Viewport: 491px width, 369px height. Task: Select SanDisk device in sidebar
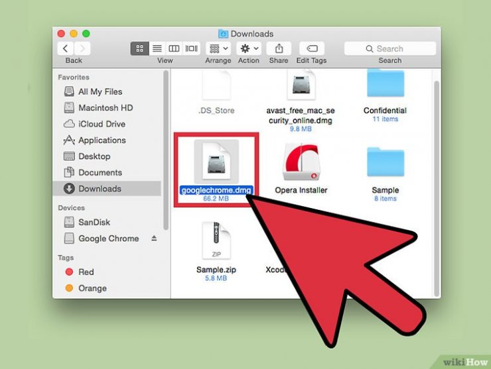point(107,223)
